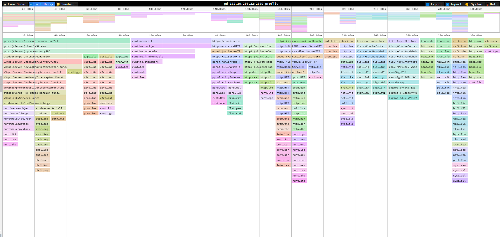The image size is (500, 237).
Task: Select the runtime.stealWork frame
Action: point(147,62)
